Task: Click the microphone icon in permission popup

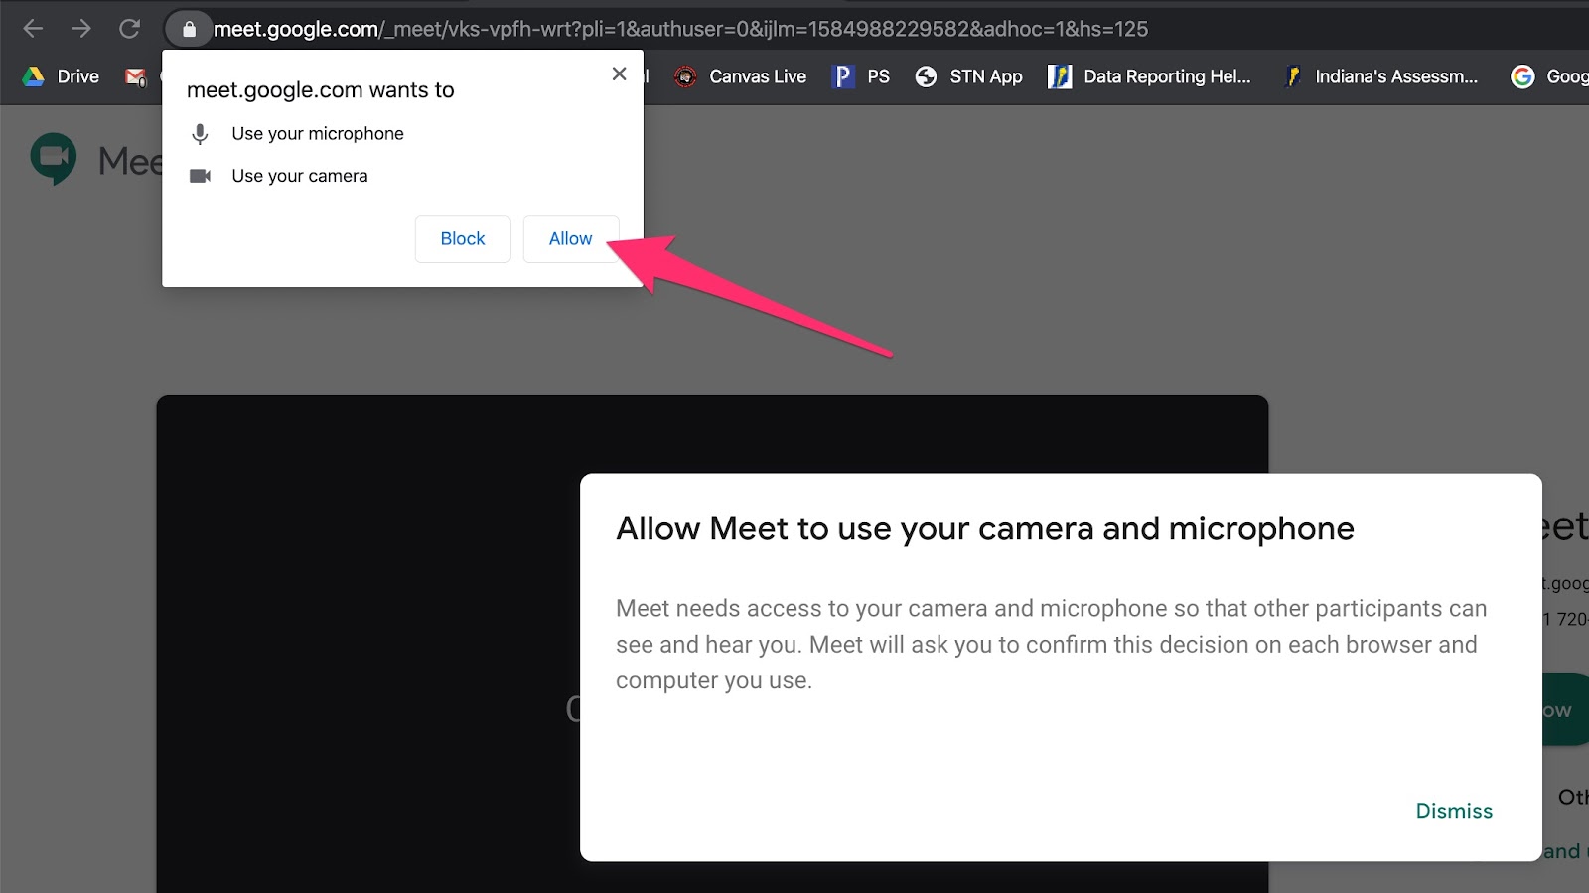Action: [x=200, y=134]
